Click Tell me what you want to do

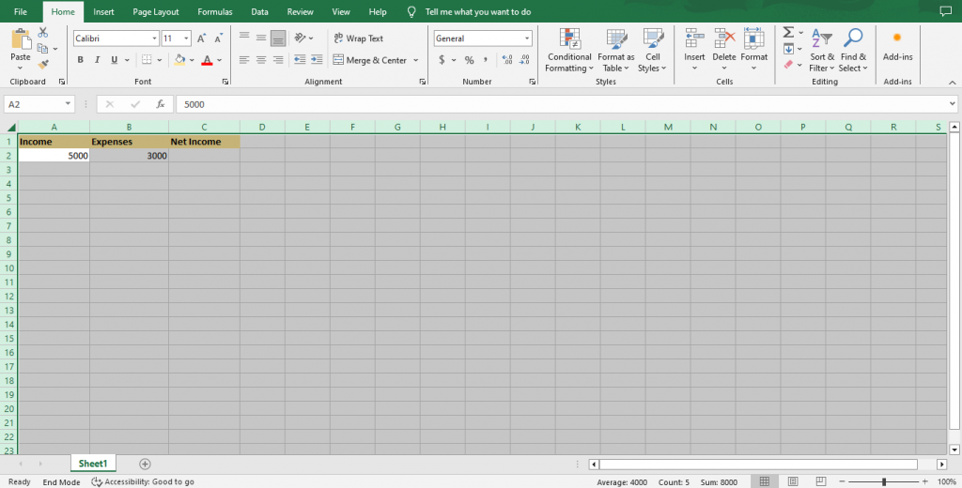point(477,12)
